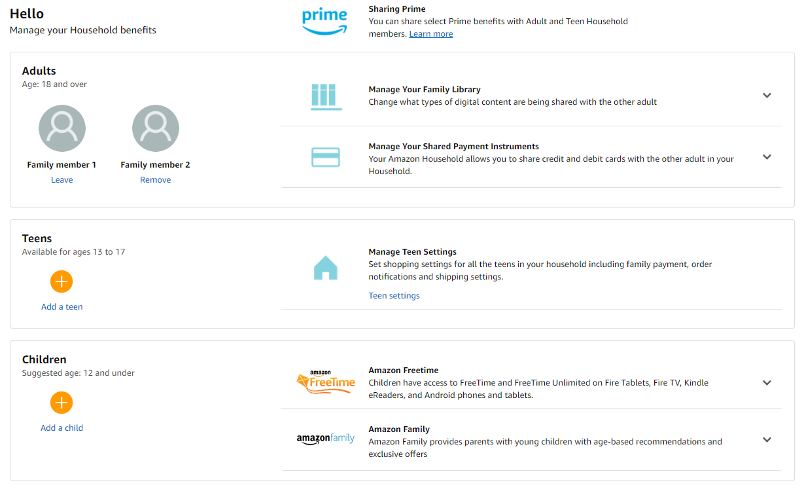Open the Learn more link
The height and width of the screenshot is (489, 804).
coord(430,34)
